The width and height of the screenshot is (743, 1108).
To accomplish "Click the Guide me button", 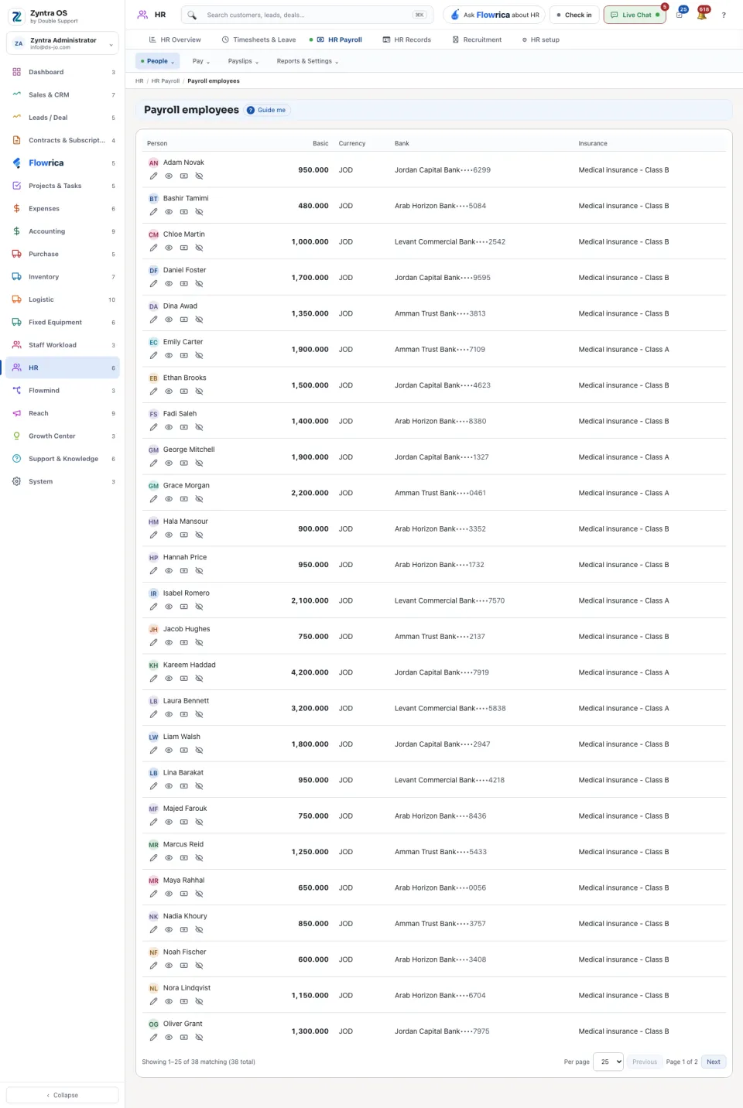I will click(267, 111).
